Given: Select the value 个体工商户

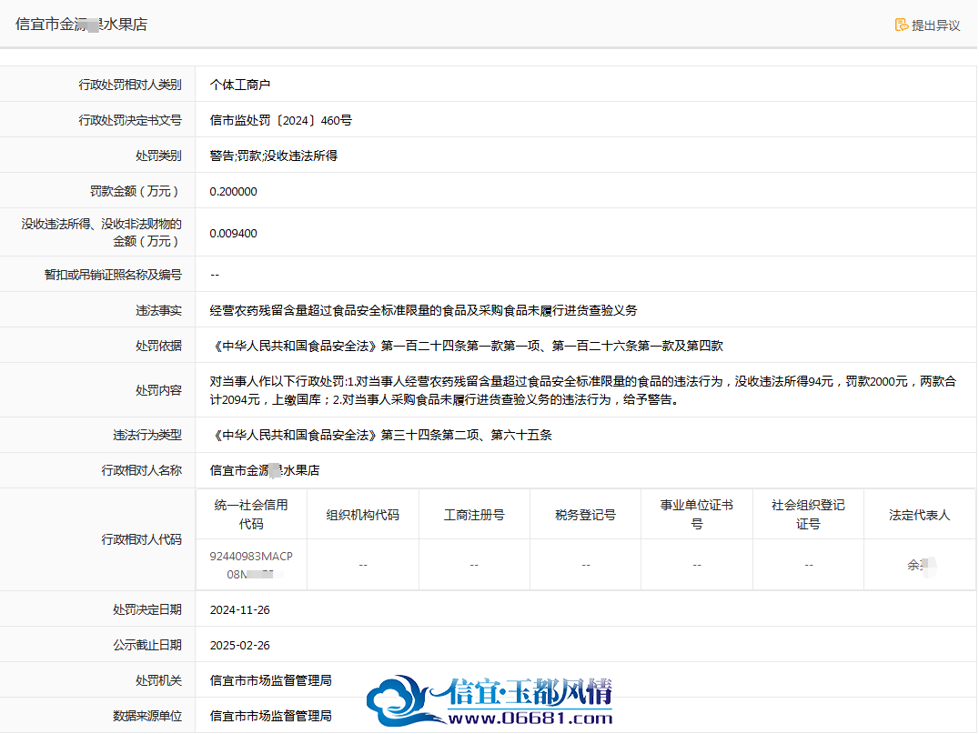Looking at the screenshot, I should tap(240, 85).
